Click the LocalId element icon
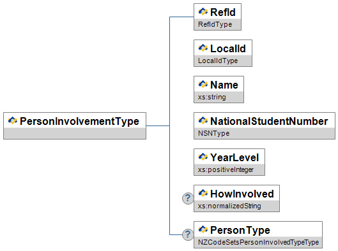 pos(203,48)
